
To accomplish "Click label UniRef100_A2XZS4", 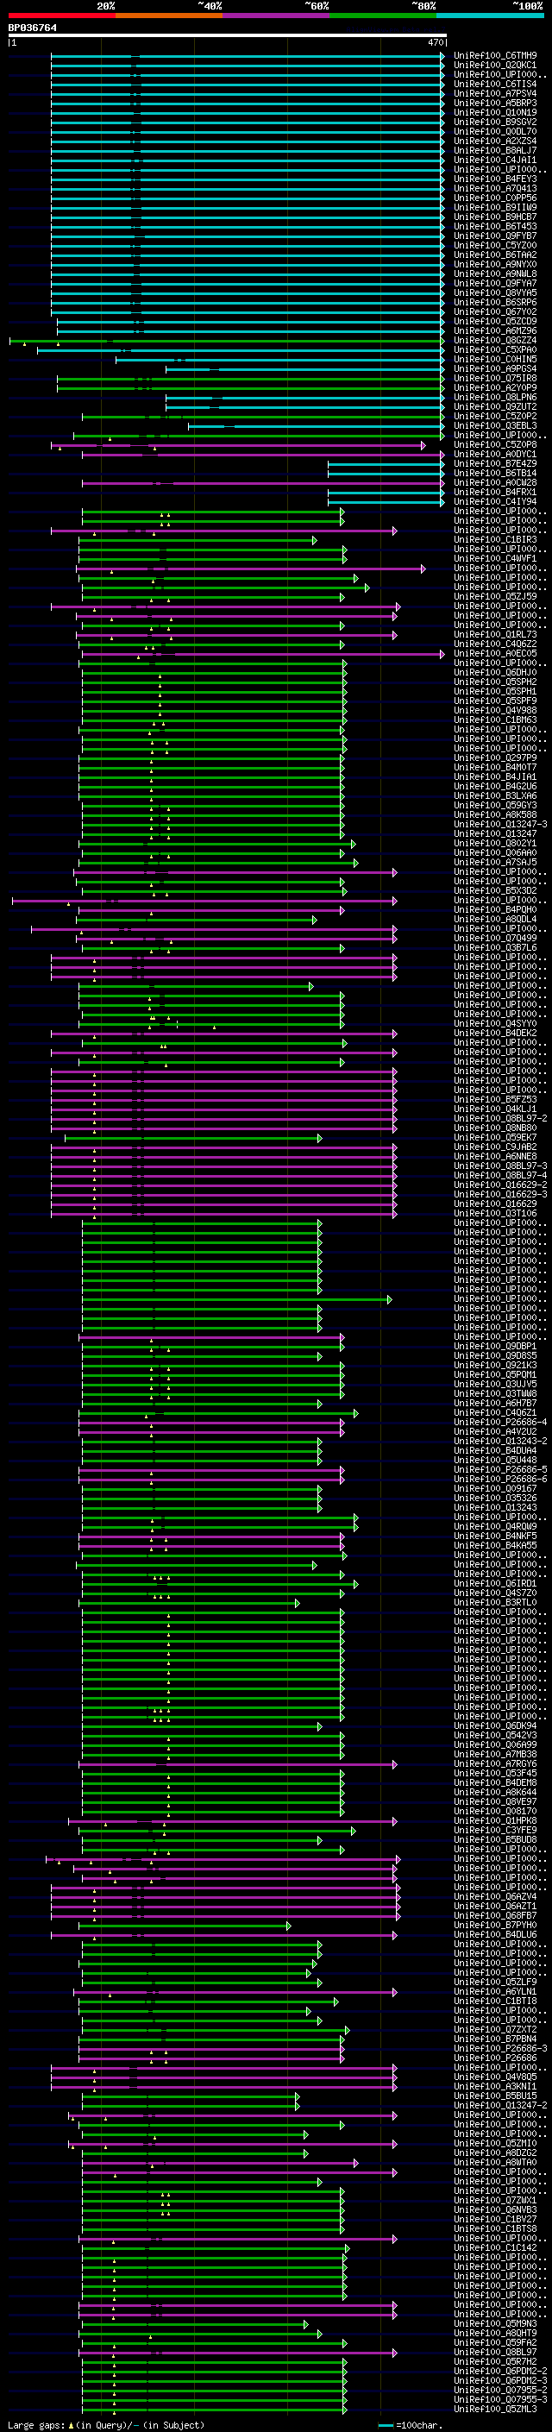I will pyautogui.click(x=495, y=141).
